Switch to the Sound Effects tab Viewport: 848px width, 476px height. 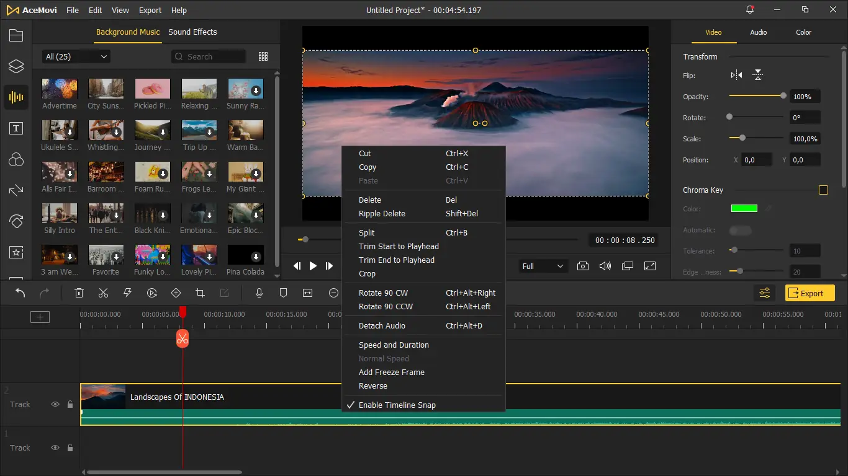192,32
